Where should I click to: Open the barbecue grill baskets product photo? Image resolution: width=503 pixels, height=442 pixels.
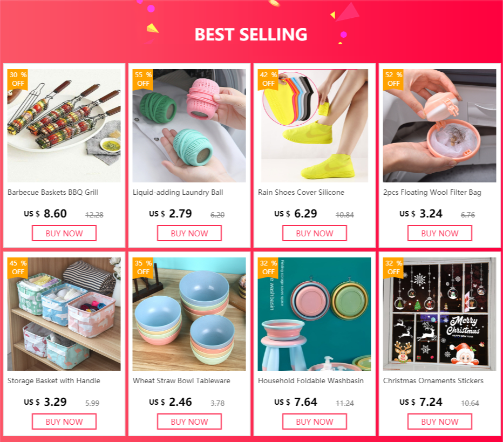click(x=64, y=126)
